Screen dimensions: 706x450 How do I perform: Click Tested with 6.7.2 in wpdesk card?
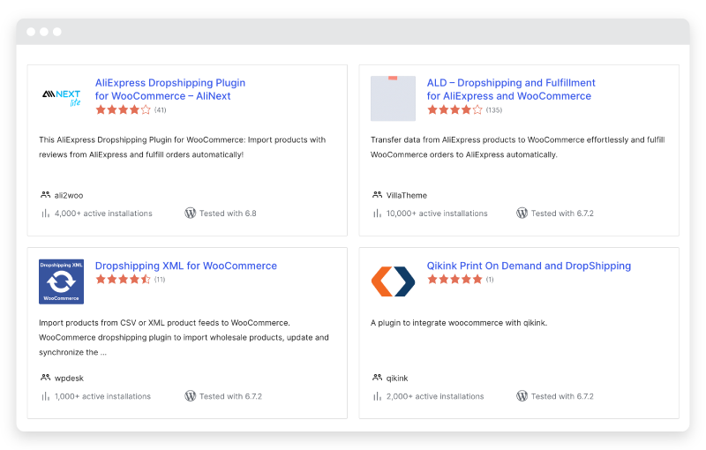(230, 396)
